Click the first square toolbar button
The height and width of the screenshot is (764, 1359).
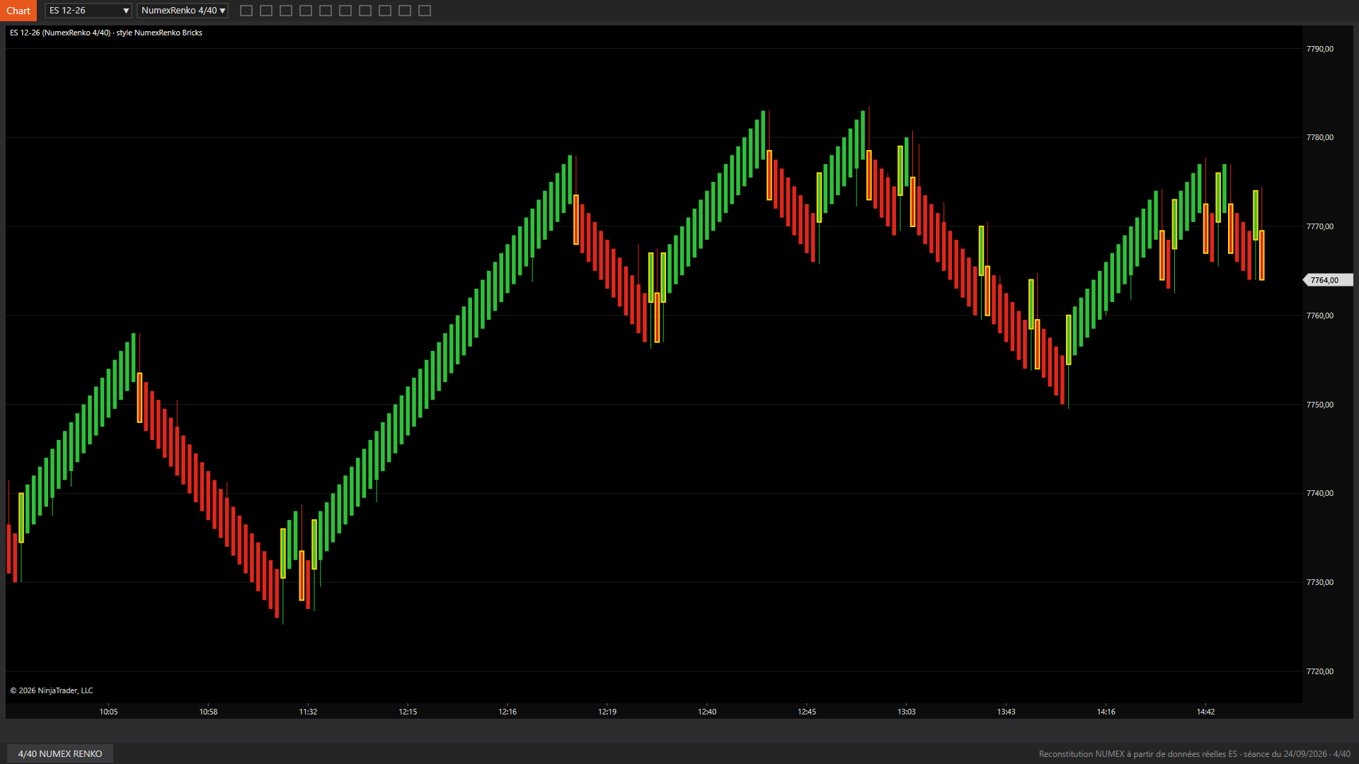[x=246, y=11]
